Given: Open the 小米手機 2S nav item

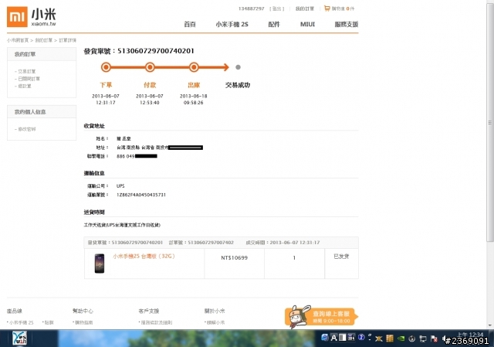Looking at the screenshot, I should click(232, 24).
